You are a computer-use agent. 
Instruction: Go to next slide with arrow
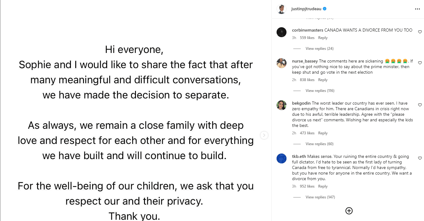[264, 135]
